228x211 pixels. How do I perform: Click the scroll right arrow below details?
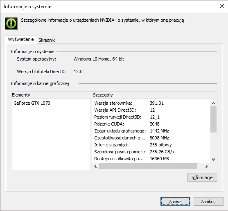206,166
